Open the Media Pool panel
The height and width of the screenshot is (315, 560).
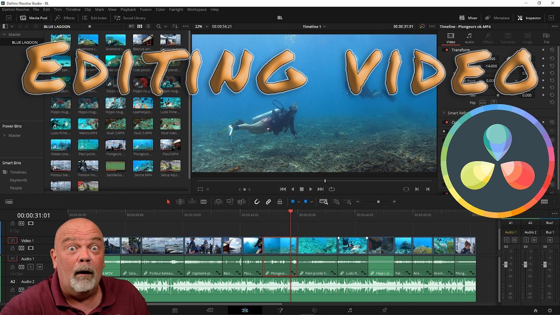pyautogui.click(x=34, y=18)
